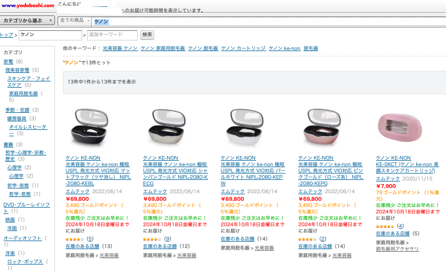Click star rating of black KEBL model
This screenshot has height=272, width=446.
[x=75, y=240]
